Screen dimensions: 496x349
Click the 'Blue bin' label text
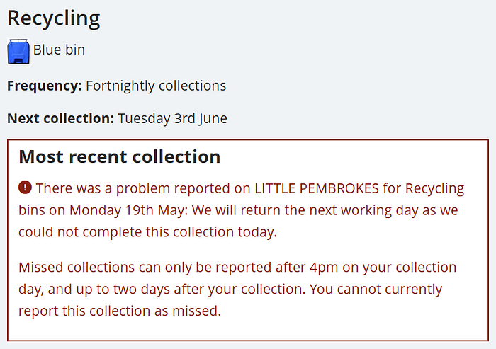click(x=59, y=50)
